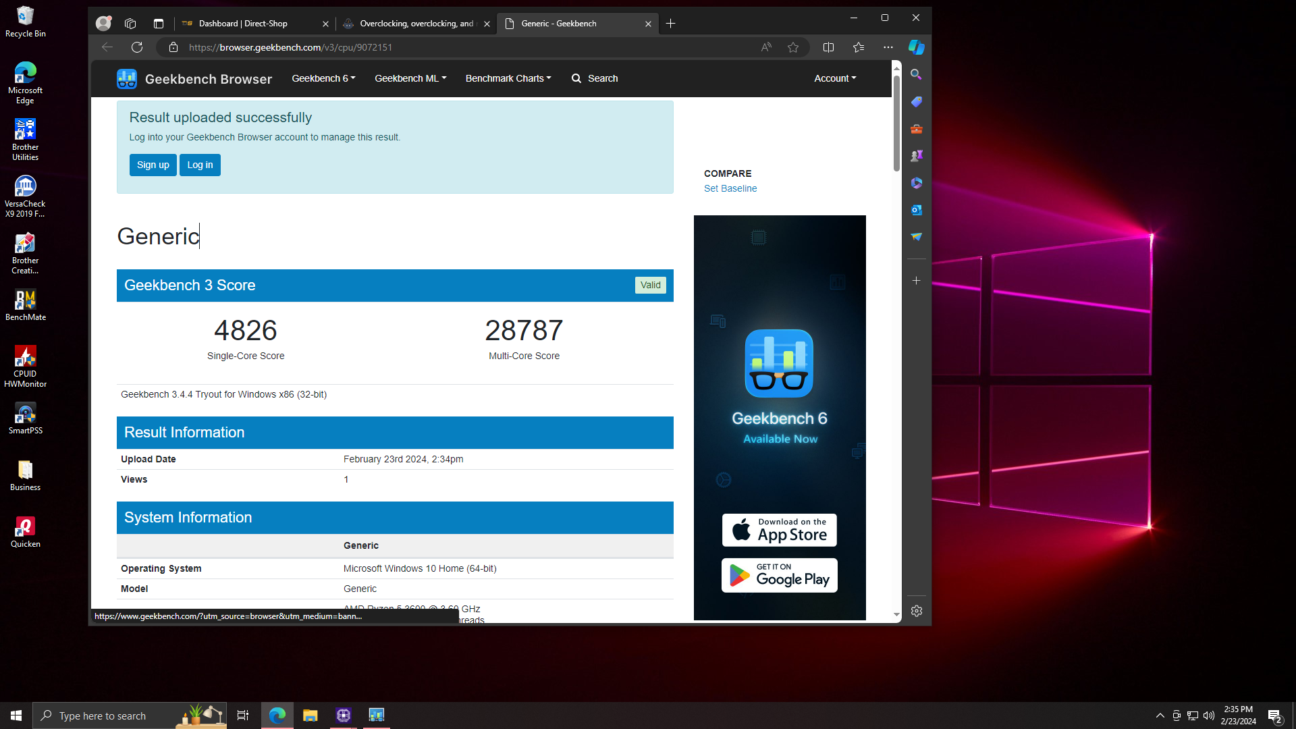1296x729 pixels.
Task: Click the Geekbench Browser logo
Action: point(194,79)
